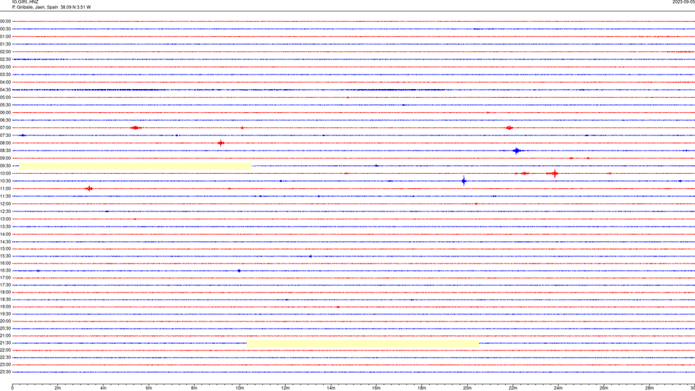Select the 16m axis tick label
695x391 pixels.
[x=376, y=388]
